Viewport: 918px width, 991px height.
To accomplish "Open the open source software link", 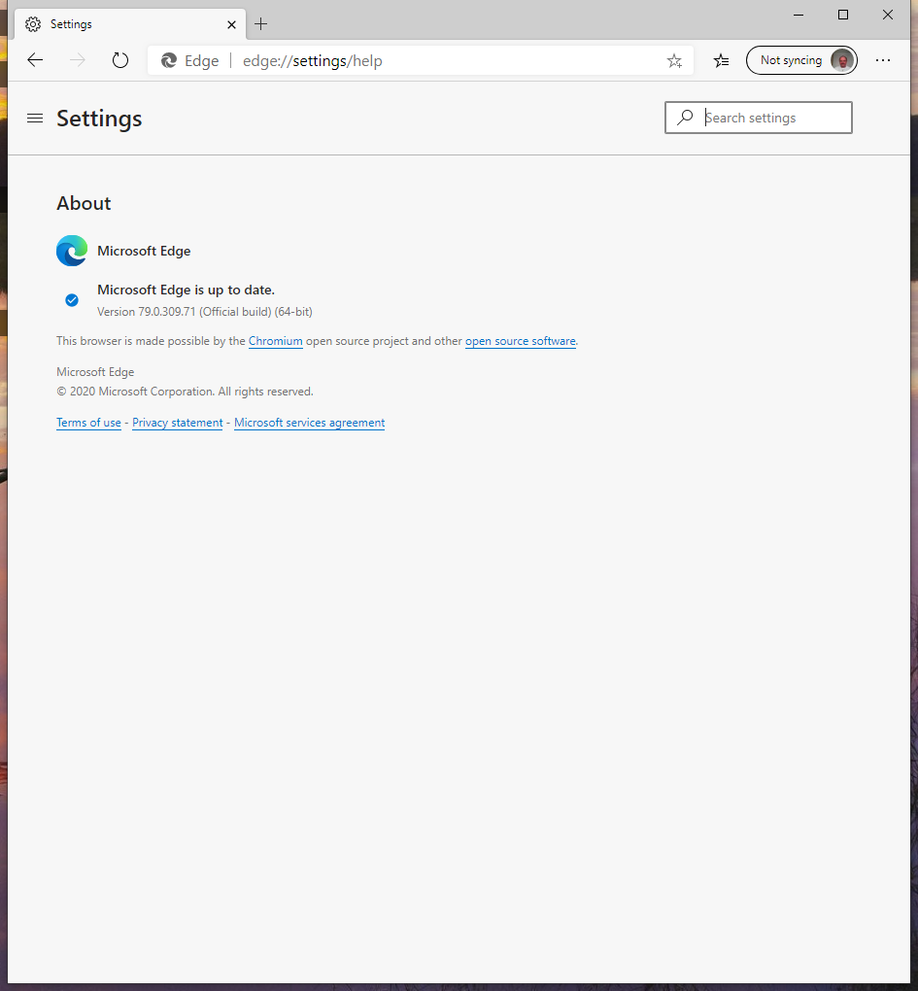I will [x=521, y=341].
